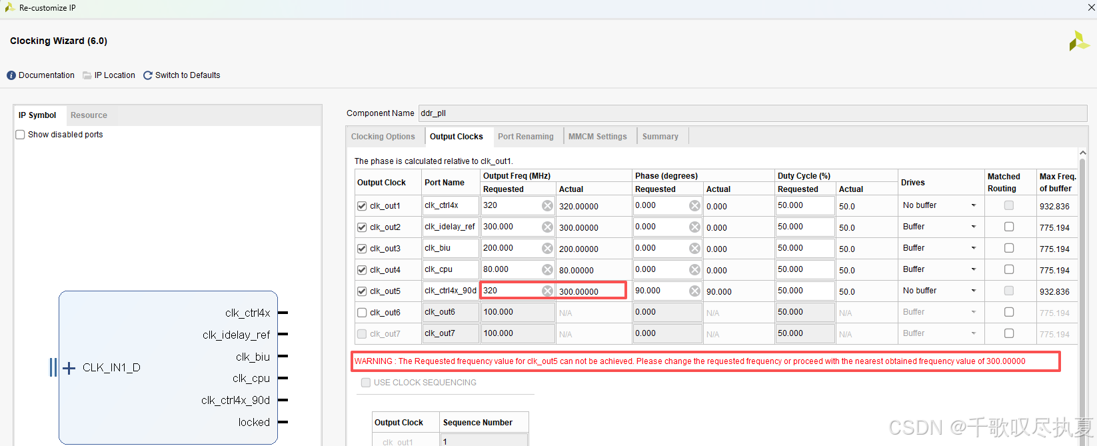Enable Matched Routing for clk_out4
Image resolution: width=1097 pixels, height=446 pixels.
coord(1009,269)
